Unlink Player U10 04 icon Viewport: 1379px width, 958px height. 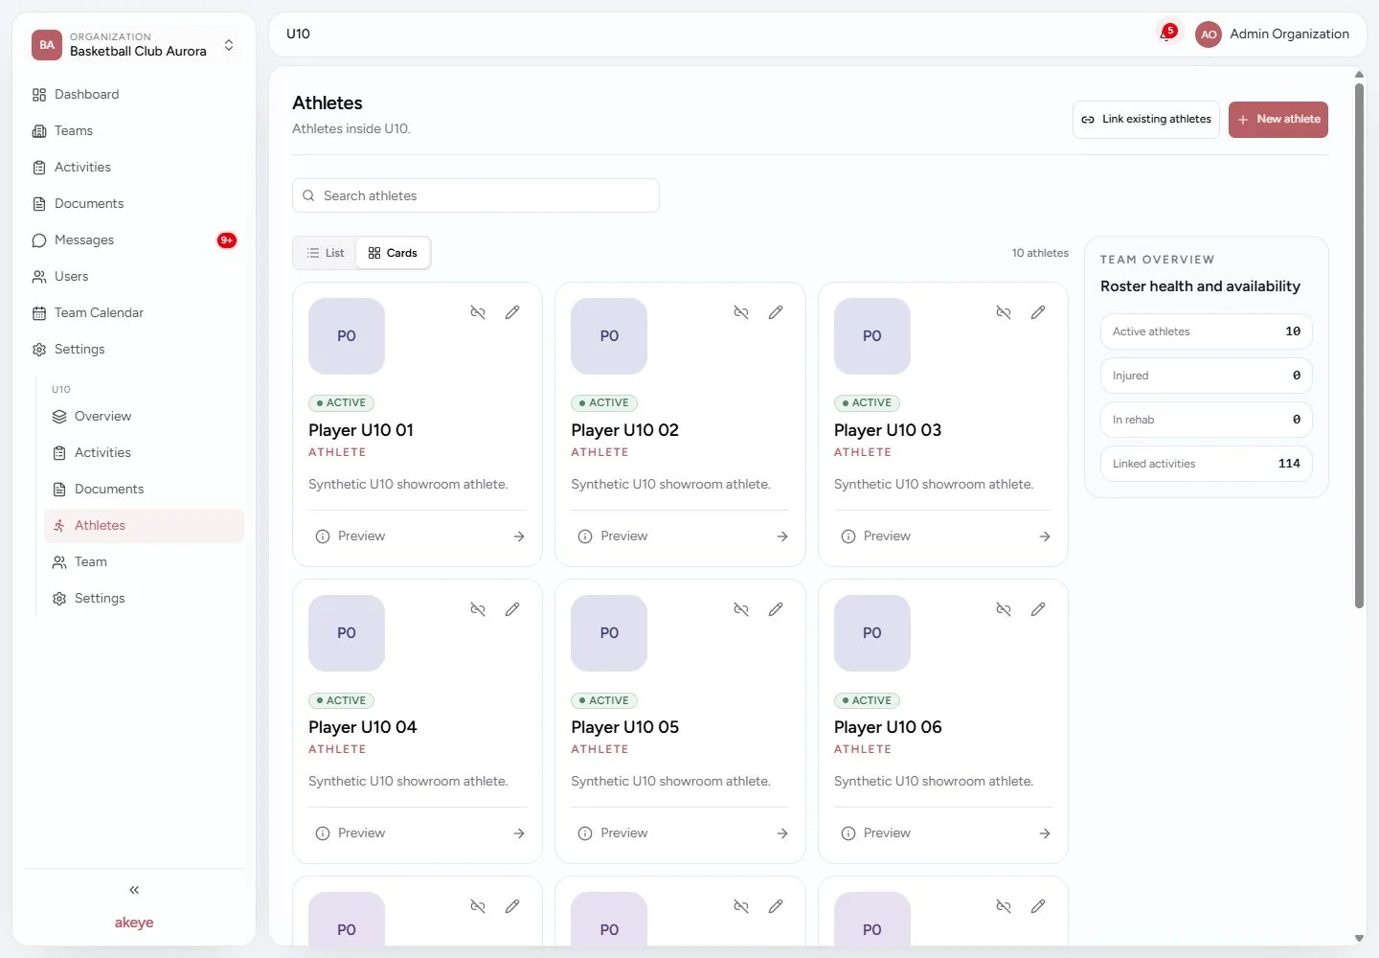478,609
